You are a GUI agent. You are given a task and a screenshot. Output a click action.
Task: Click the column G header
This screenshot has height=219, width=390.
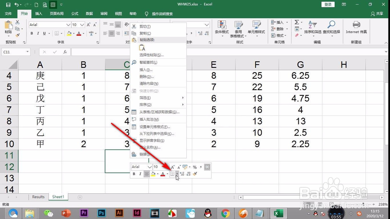300,65
